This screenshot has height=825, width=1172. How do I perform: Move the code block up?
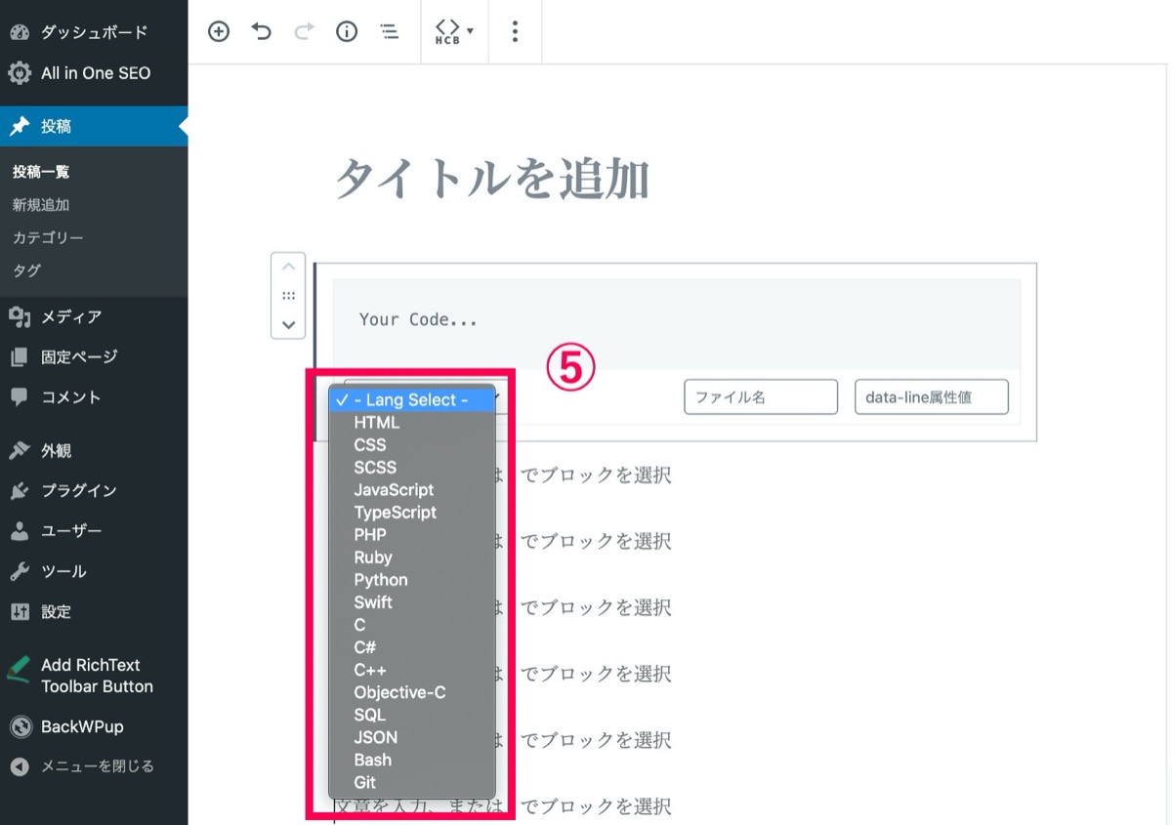[x=288, y=266]
